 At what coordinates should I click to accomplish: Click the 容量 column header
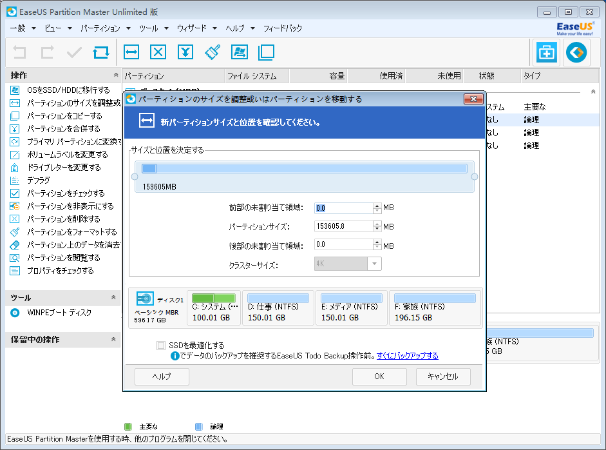click(x=319, y=76)
